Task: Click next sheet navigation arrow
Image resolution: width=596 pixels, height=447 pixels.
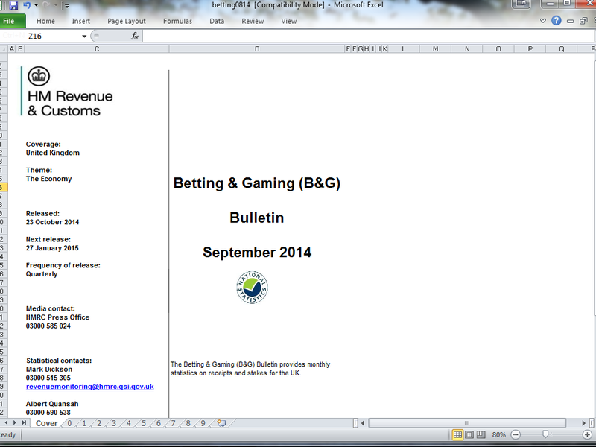Action: coord(15,422)
